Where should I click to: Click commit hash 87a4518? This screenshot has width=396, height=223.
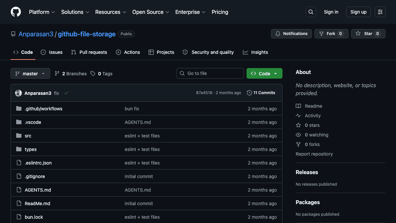[204, 93]
